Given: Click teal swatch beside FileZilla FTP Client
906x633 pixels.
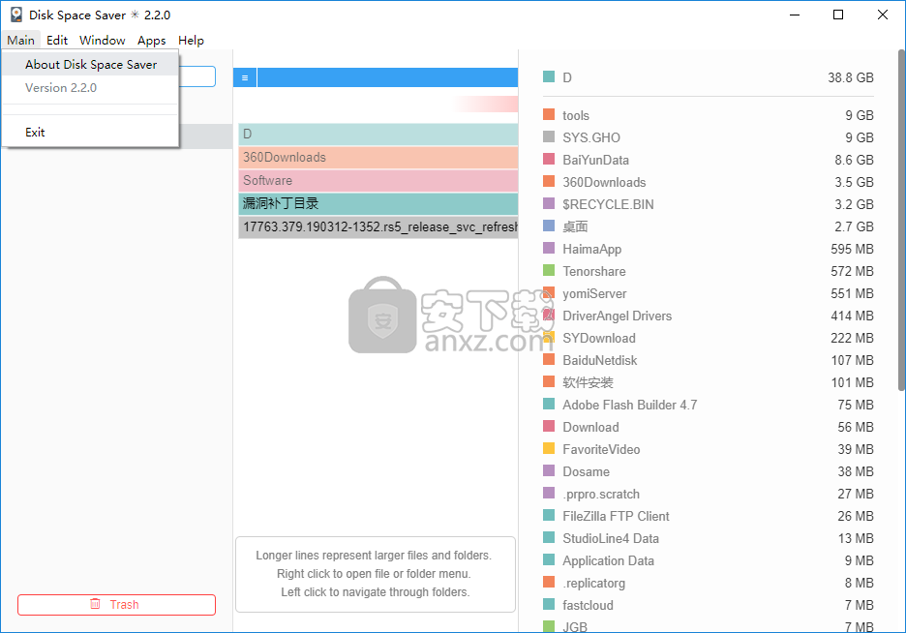Looking at the screenshot, I should coord(549,515).
